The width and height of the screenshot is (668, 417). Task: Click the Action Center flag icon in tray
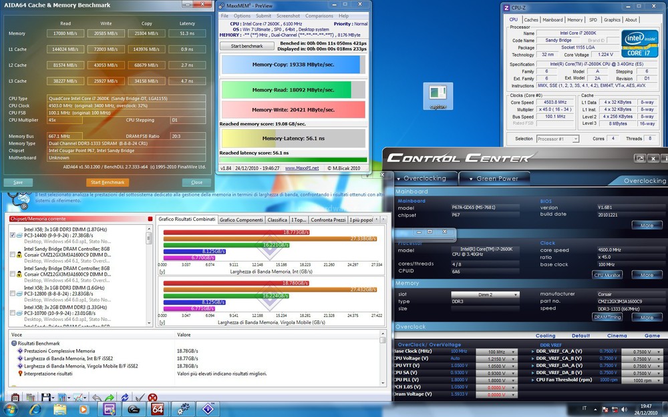(605, 410)
